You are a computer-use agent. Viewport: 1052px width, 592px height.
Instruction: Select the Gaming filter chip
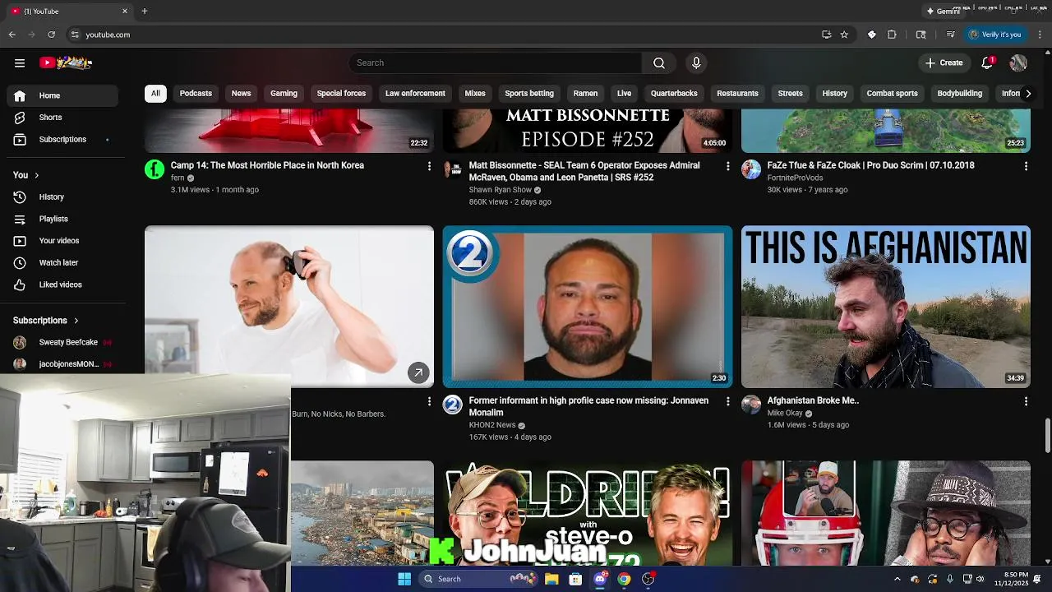pyautogui.click(x=284, y=94)
